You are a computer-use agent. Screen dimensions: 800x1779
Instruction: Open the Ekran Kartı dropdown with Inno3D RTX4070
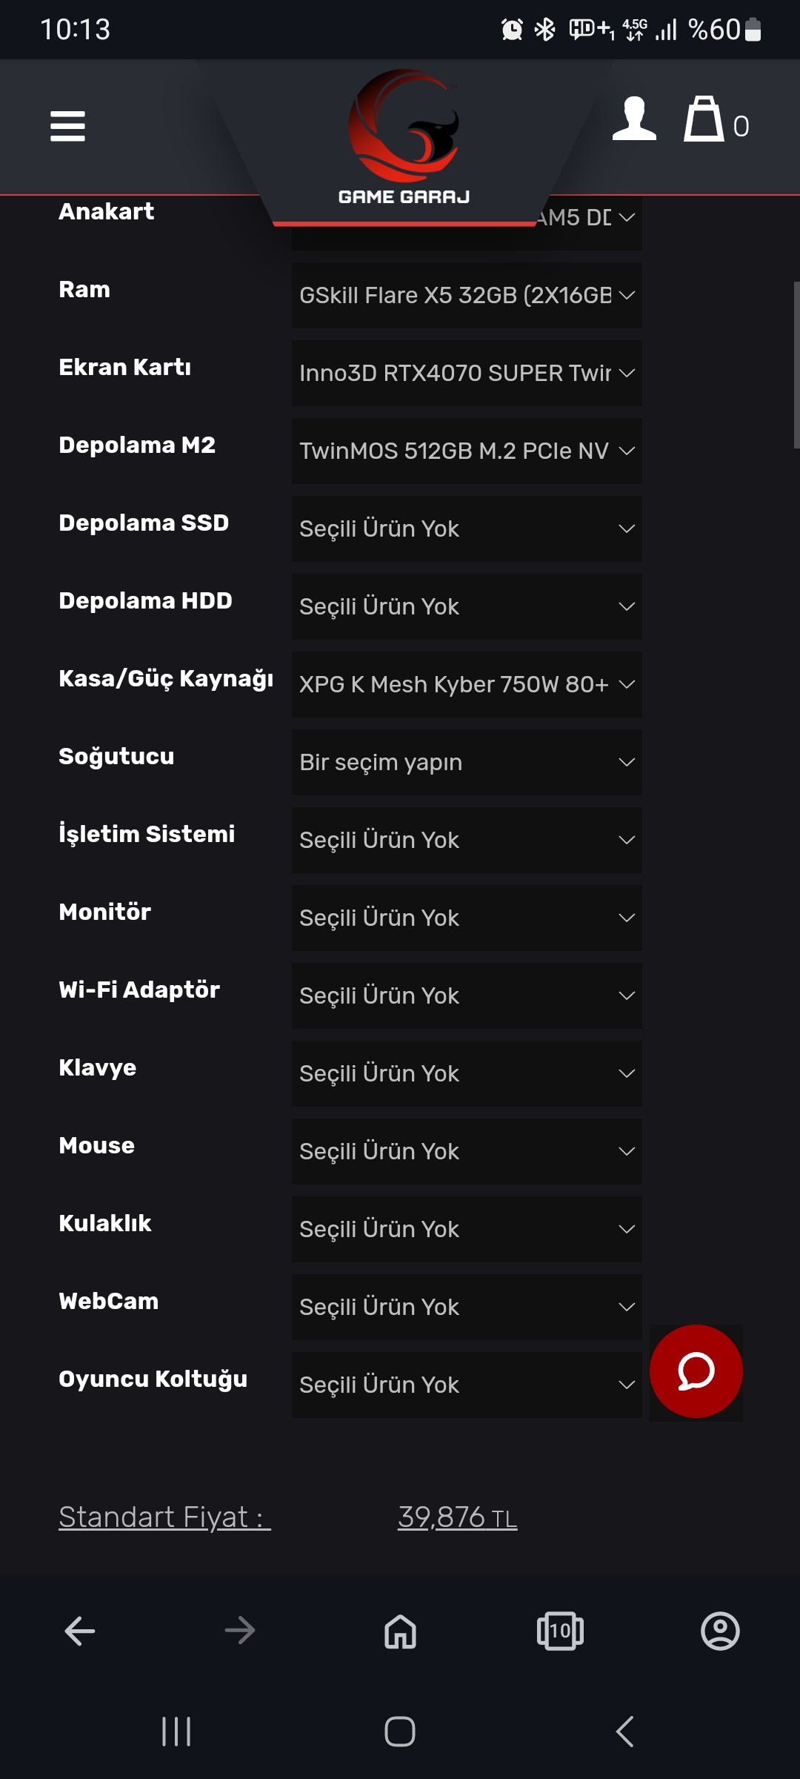(467, 374)
